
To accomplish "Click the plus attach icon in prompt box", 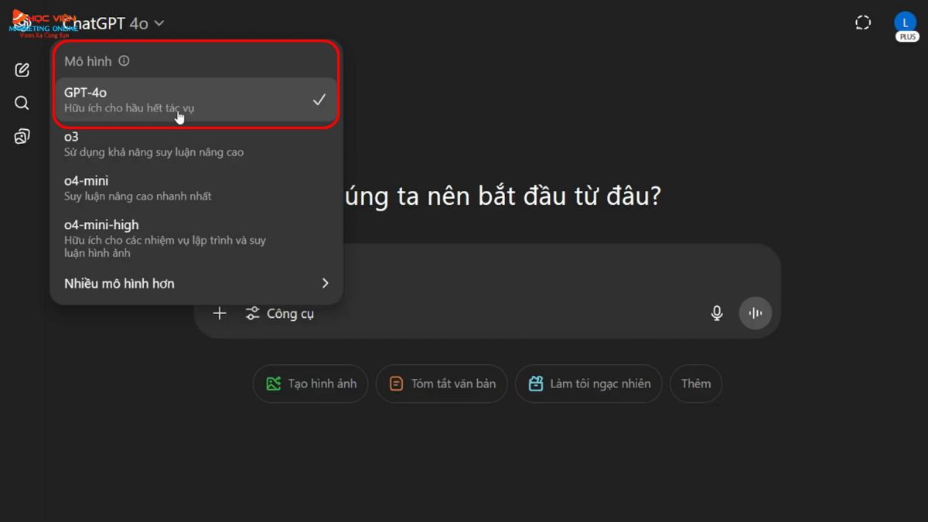I will [220, 313].
